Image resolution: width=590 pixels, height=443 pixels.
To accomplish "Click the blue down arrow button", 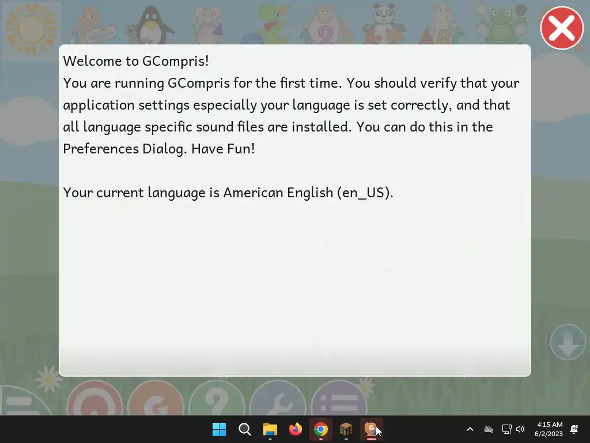I will pyautogui.click(x=568, y=343).
